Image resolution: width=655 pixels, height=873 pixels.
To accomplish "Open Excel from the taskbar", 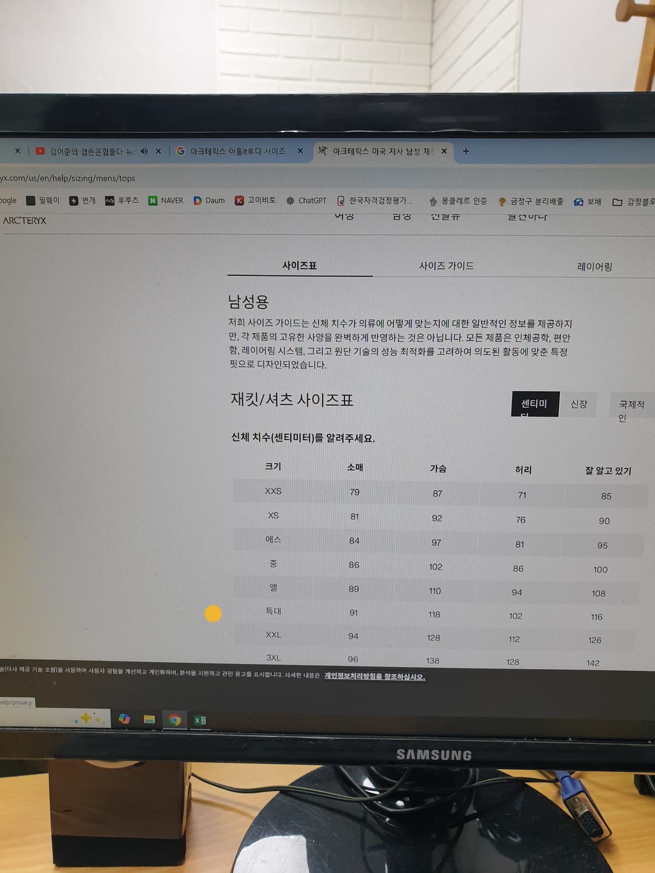I will 200,721.
